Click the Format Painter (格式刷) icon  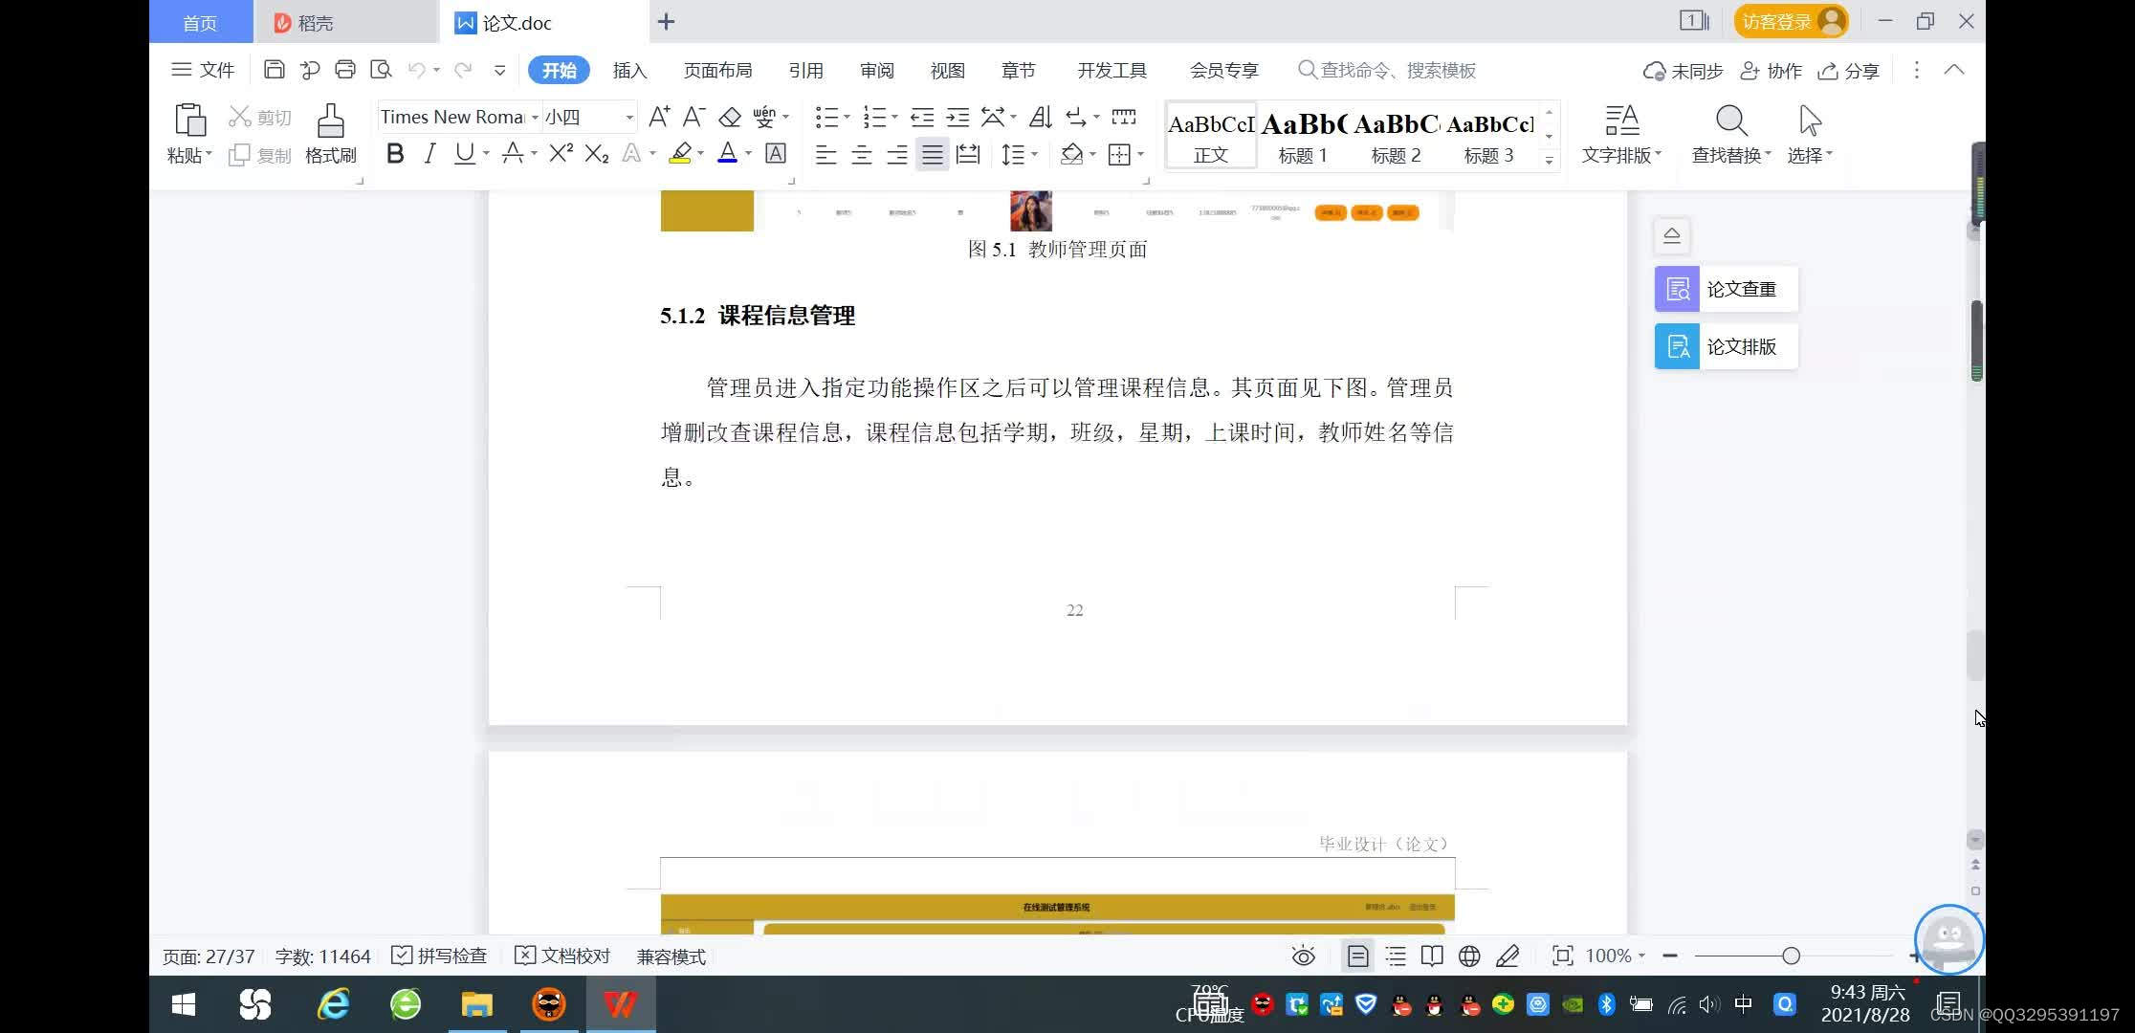[331, 121]
